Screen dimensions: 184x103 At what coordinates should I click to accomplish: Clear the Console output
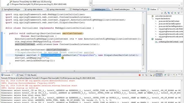[151, 75]
